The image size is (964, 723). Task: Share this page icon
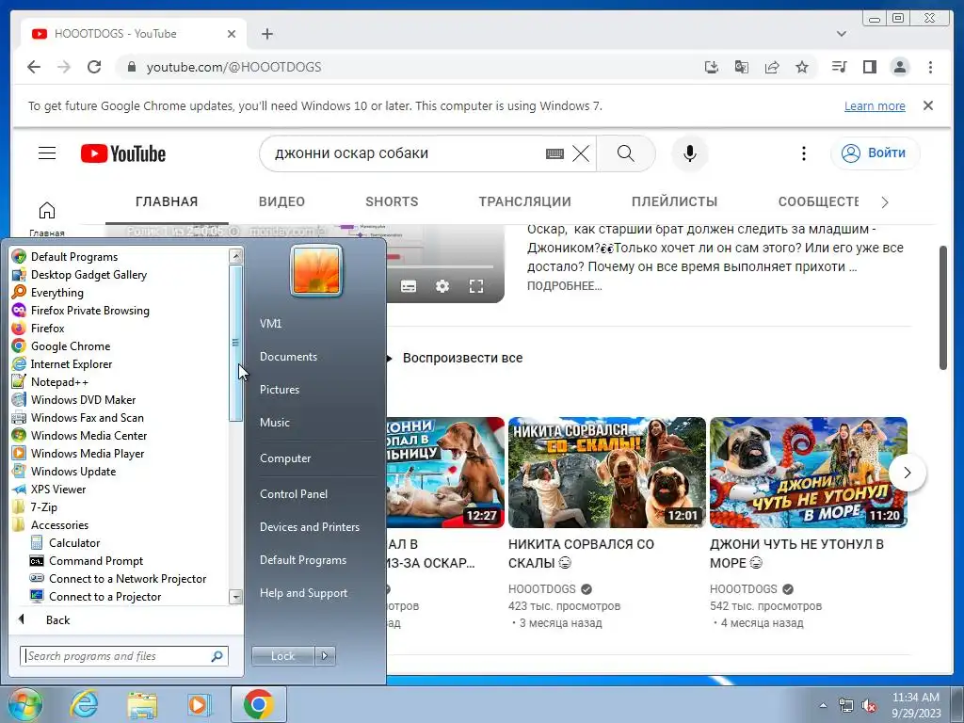pos(772,67)
